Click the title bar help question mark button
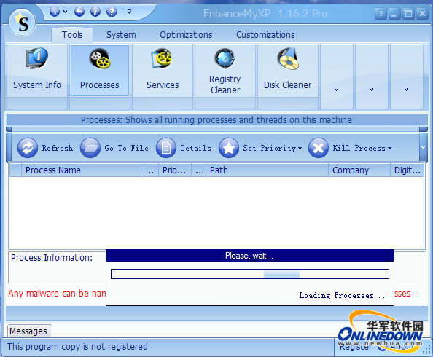 click(381, 13)
